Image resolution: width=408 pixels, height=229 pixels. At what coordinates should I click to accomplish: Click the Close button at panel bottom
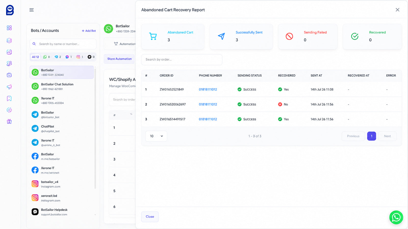coord(150,217)
